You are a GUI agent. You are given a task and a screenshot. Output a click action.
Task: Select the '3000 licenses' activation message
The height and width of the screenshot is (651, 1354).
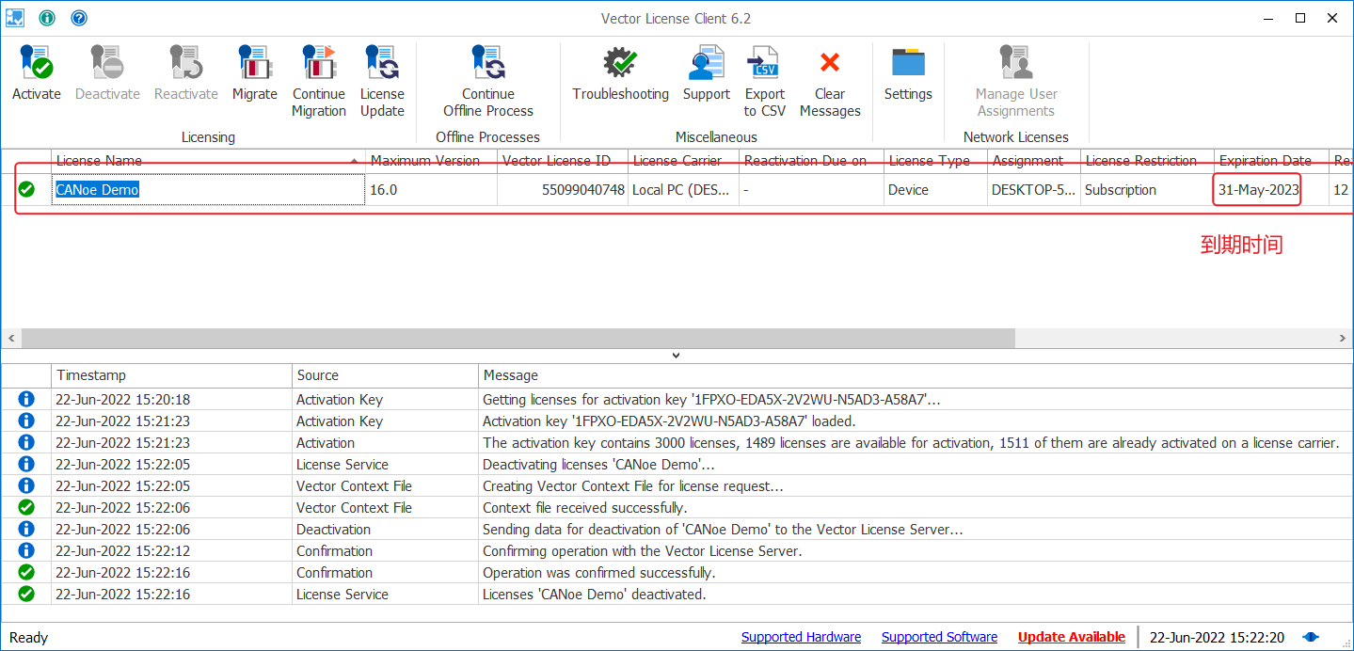[677, 442]
